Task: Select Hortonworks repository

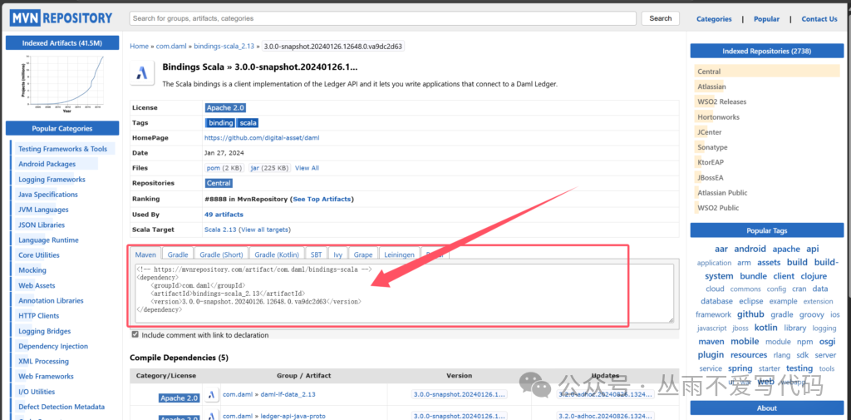Action: [x=718, y=116]
